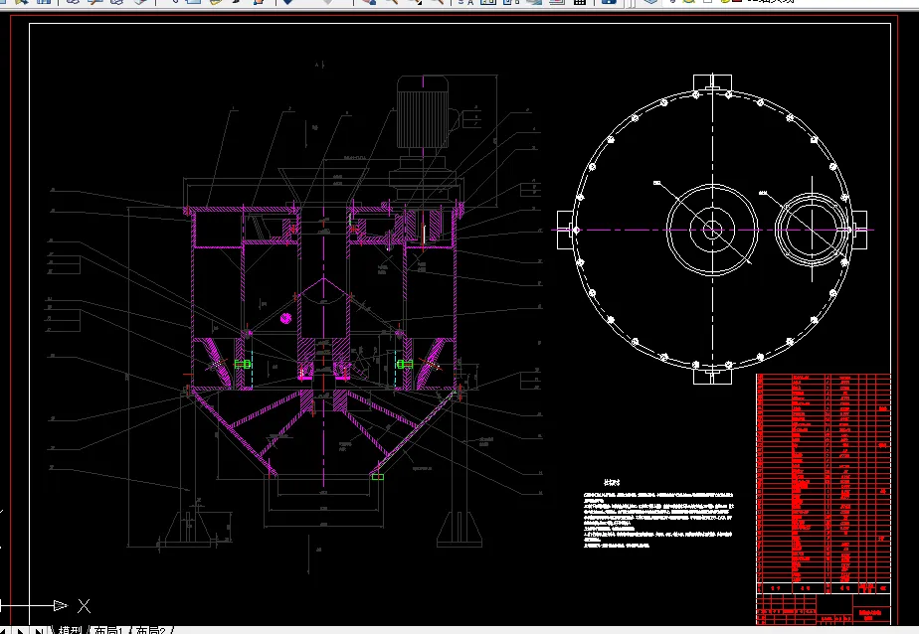This screenshot has height=634, width=919.
Task: Select the bottom mounting lug of the plan view
Action: click(712, 375)
